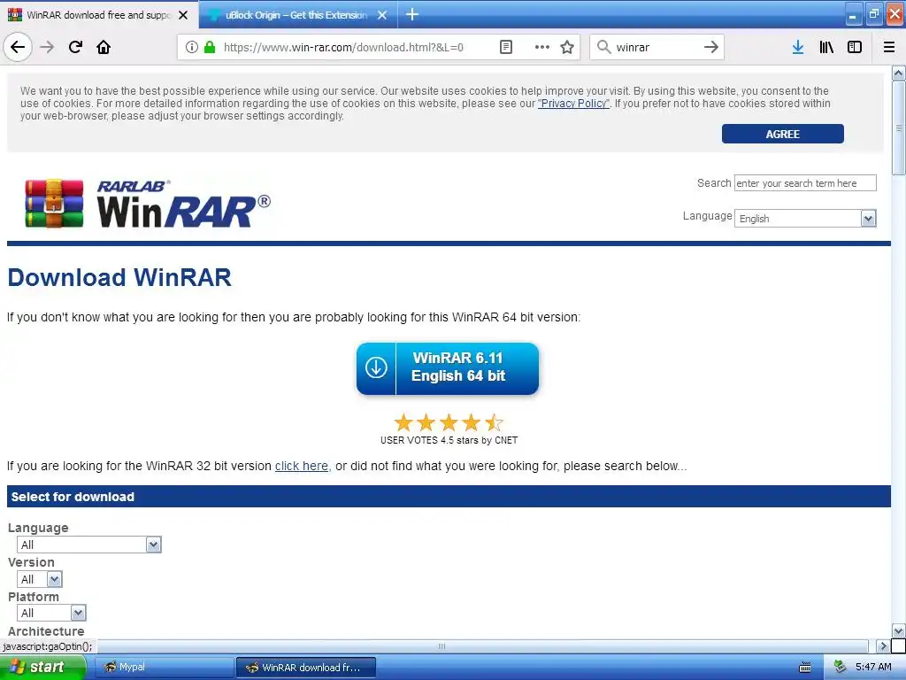Expand the Platform All dropdown
This screenshot has width=906, height=680.
coord(51,613)
